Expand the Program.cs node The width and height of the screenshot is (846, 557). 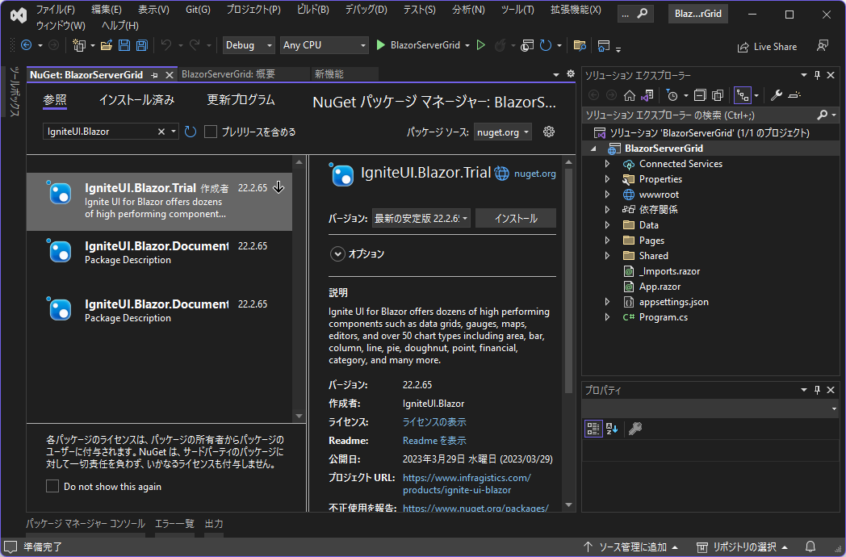607,317
